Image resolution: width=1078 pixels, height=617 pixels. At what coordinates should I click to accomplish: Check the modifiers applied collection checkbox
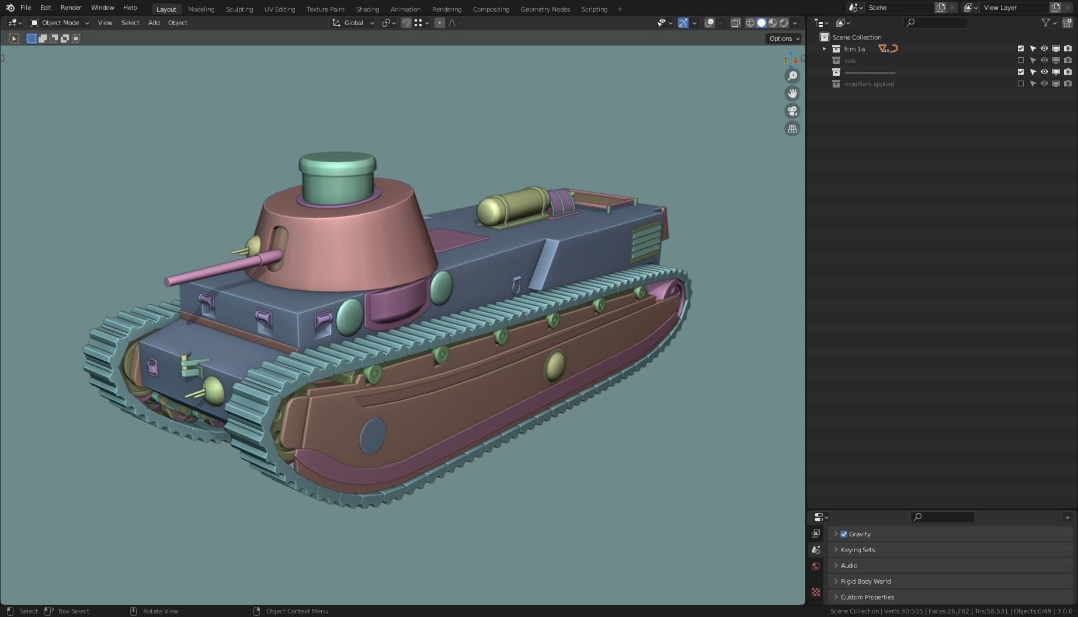click(1021, 84)
